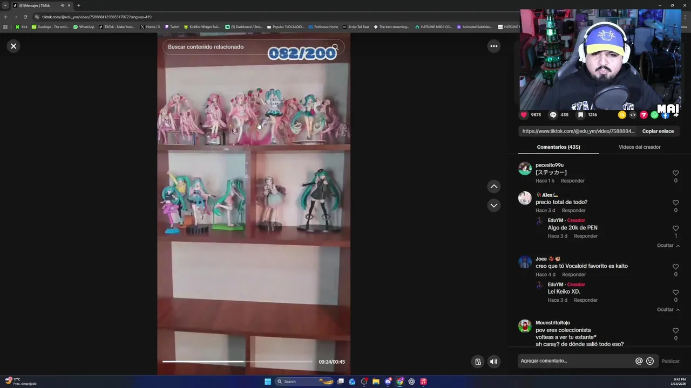Reload the page
This screenshot has width=691, height=388.
pos(25,17)
